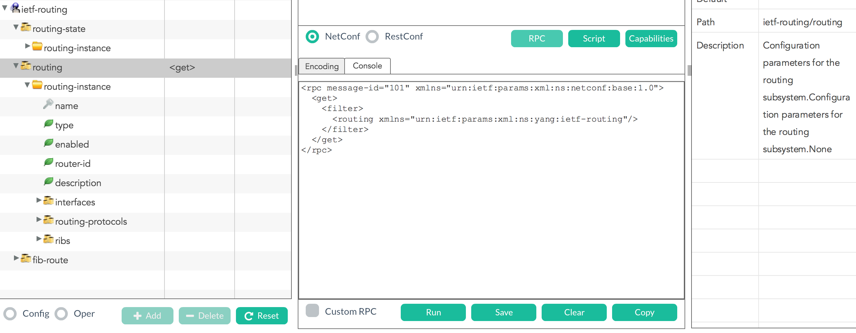Select the Oper radio button
The width and height of the screenshot is (856, 333).
point(61,314)
